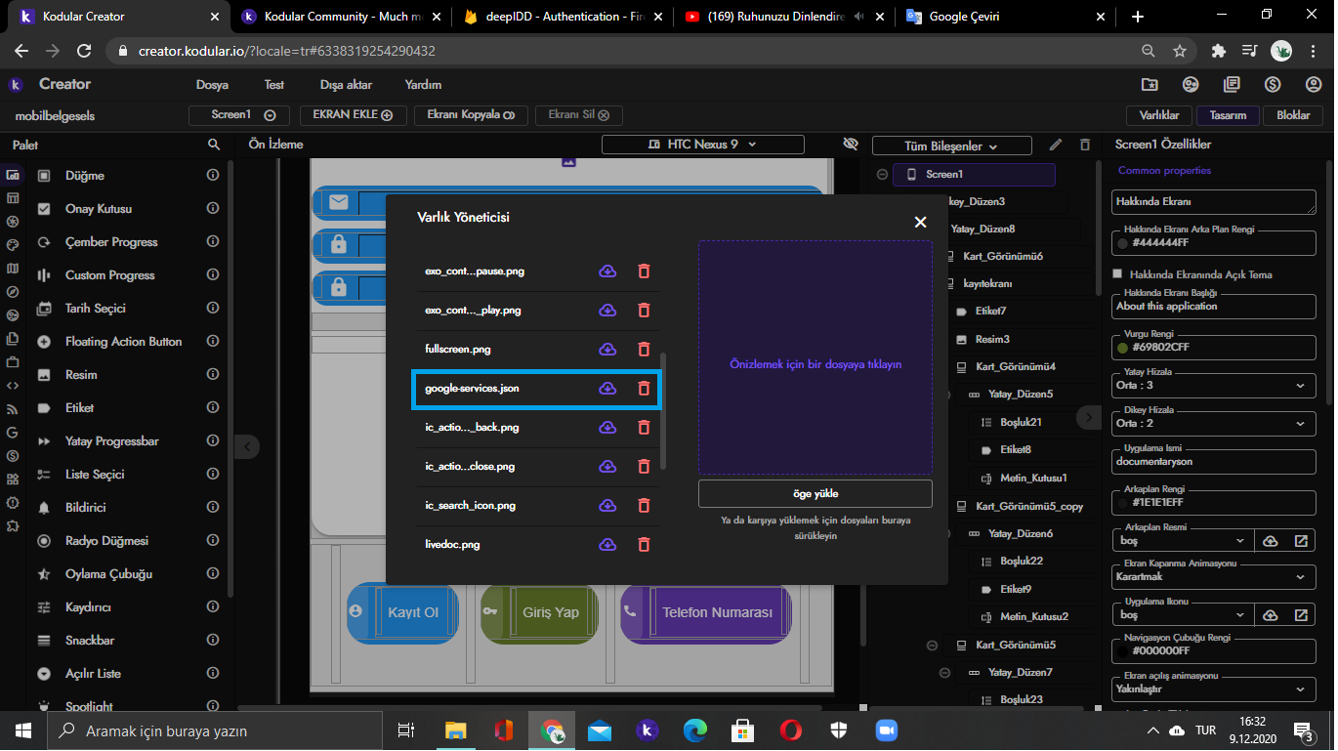Click the öge yükle upload button

point(815,493)
